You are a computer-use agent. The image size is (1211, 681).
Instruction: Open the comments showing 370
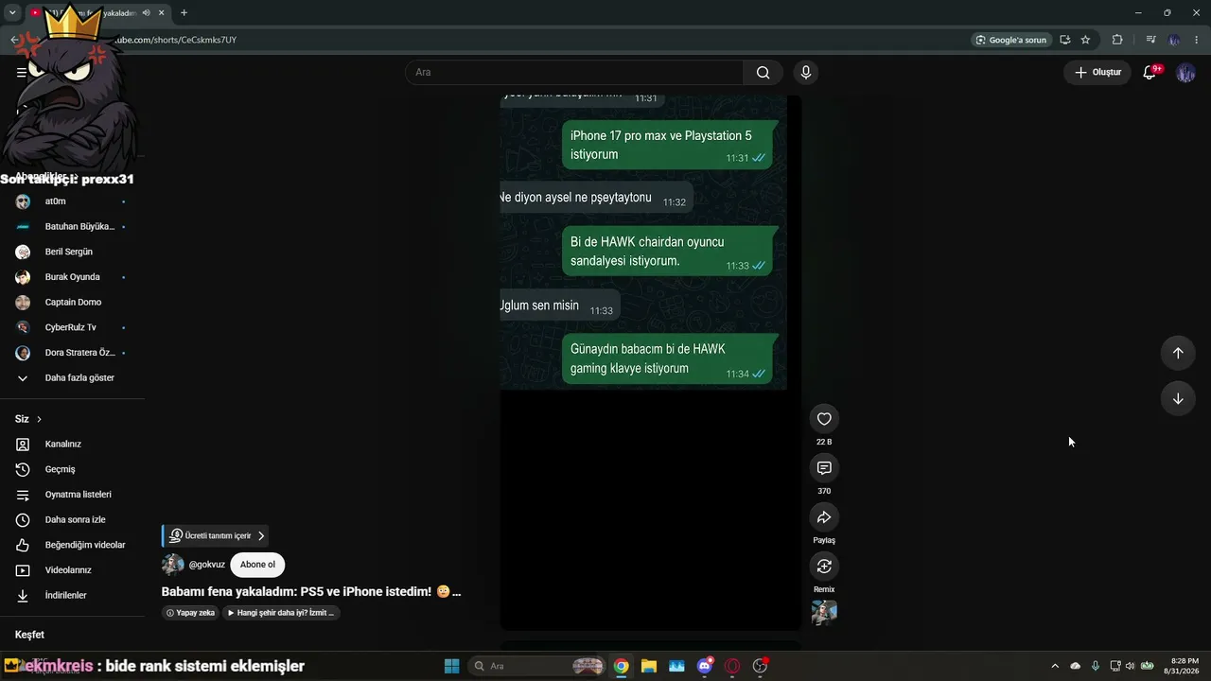(x=824, y=468)
